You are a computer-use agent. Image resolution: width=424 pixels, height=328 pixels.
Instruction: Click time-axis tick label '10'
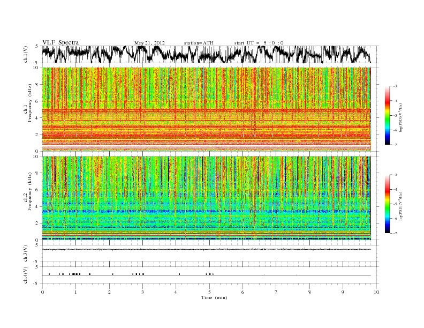pos(376,292)
